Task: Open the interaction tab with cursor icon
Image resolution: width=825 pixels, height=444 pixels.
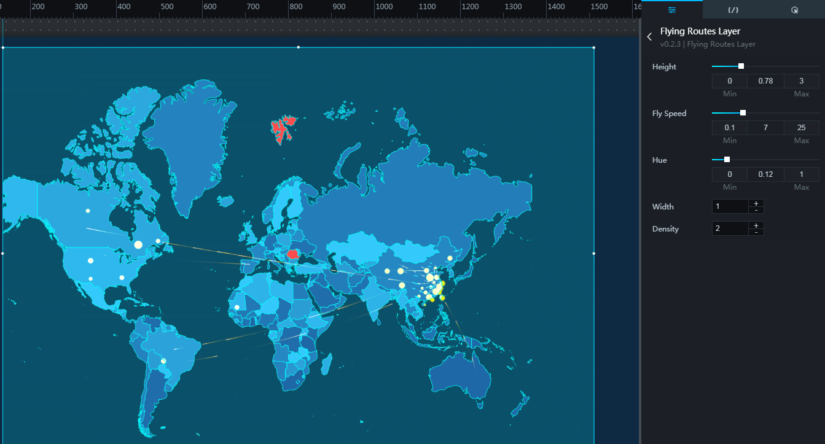Action: (794, 10)
